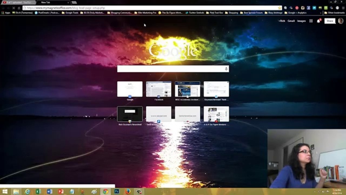Open the Rich Guzman's Newsfeed thumbnail

pos(130,114)
